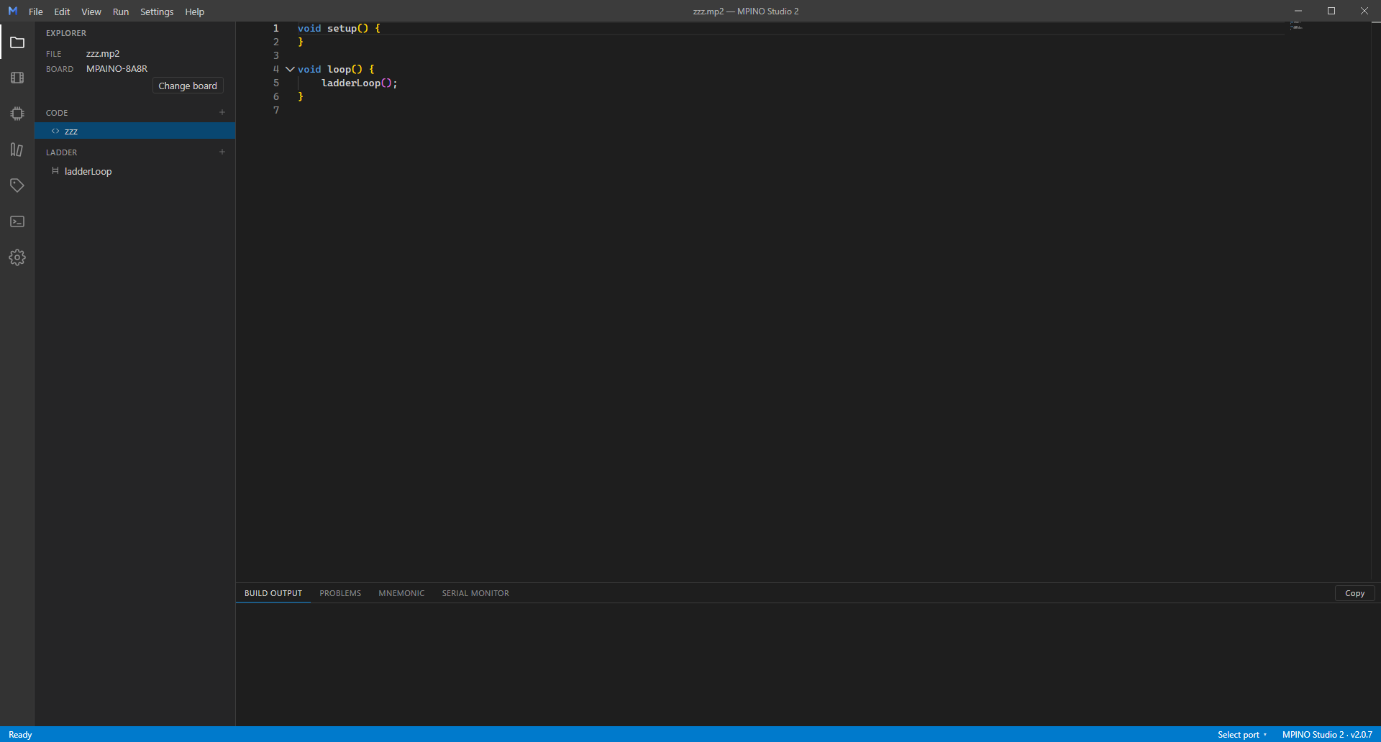Click the Copy output button
The height and width of the screenshot is (742, 1381).
tap(1354, 593)
